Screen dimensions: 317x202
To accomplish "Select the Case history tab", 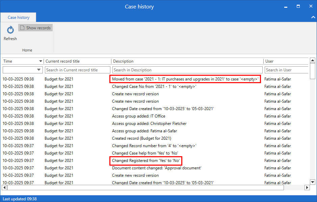I will [x=19, y=18].
